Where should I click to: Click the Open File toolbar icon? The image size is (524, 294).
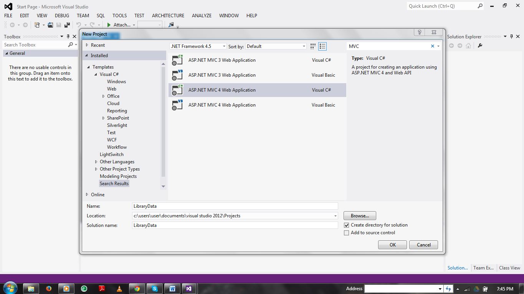50,25
